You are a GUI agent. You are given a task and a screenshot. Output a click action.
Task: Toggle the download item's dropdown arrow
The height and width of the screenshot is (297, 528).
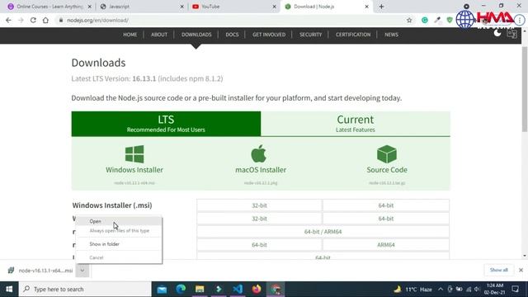coord(82,271)
